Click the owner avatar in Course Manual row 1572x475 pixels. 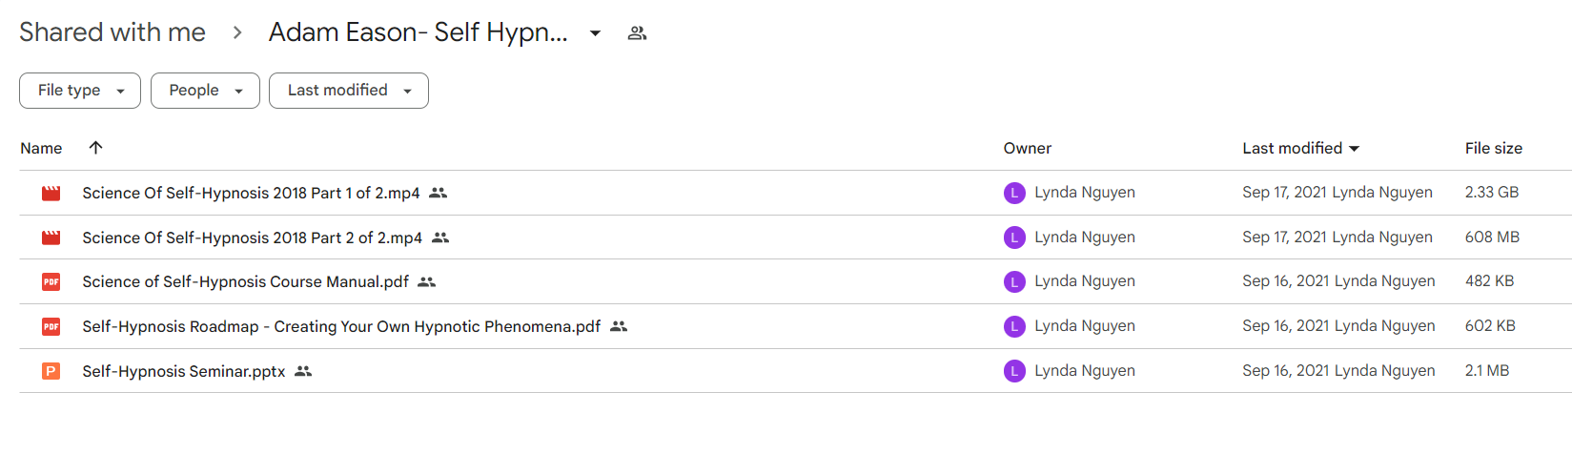[1014, 281]
